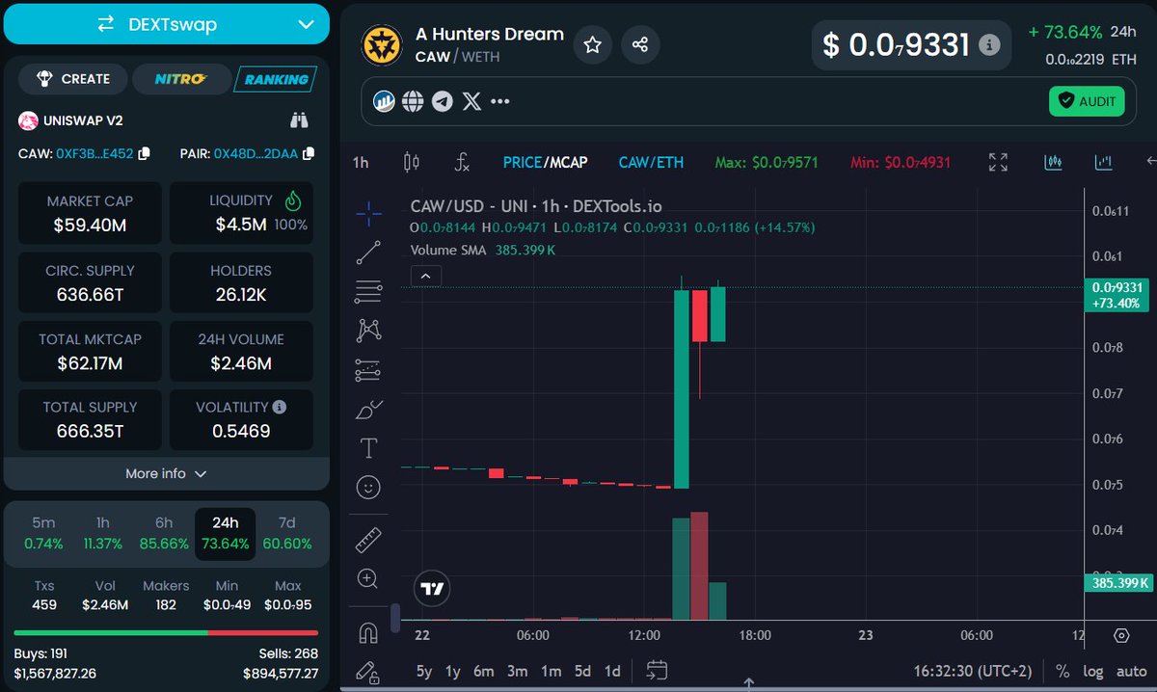1157x692 pixels.
Task: Copy the PAIR address
Action: point(309,154)
